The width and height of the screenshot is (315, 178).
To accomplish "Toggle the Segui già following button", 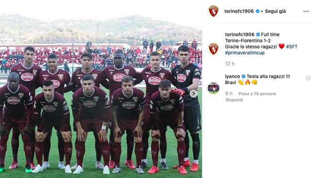I will point(275,11).
